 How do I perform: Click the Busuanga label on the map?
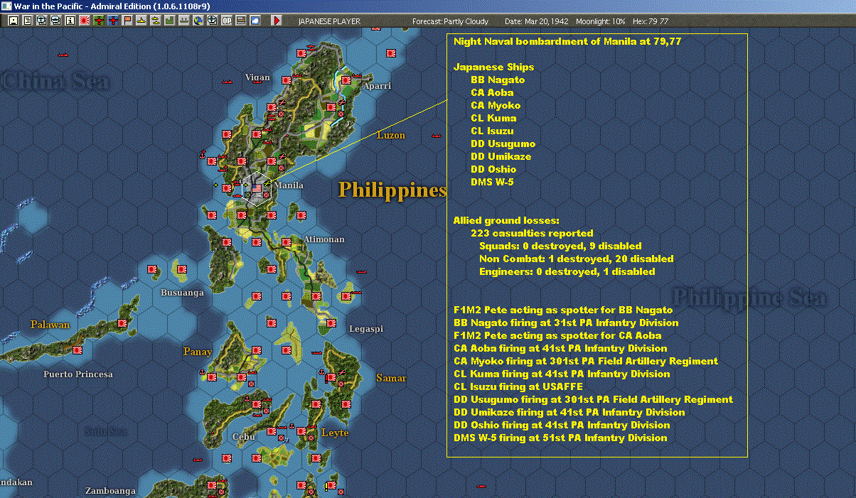(x=182, y=293)
